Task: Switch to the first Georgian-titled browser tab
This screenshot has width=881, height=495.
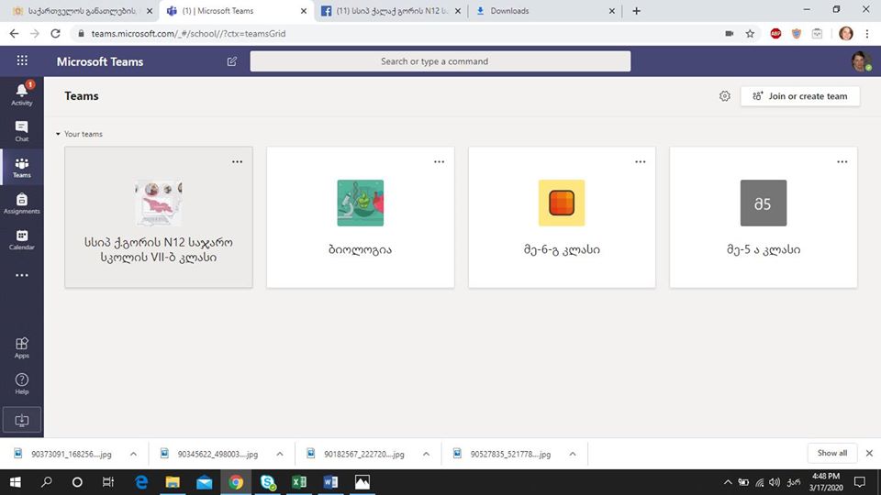Action: point(82,11)
